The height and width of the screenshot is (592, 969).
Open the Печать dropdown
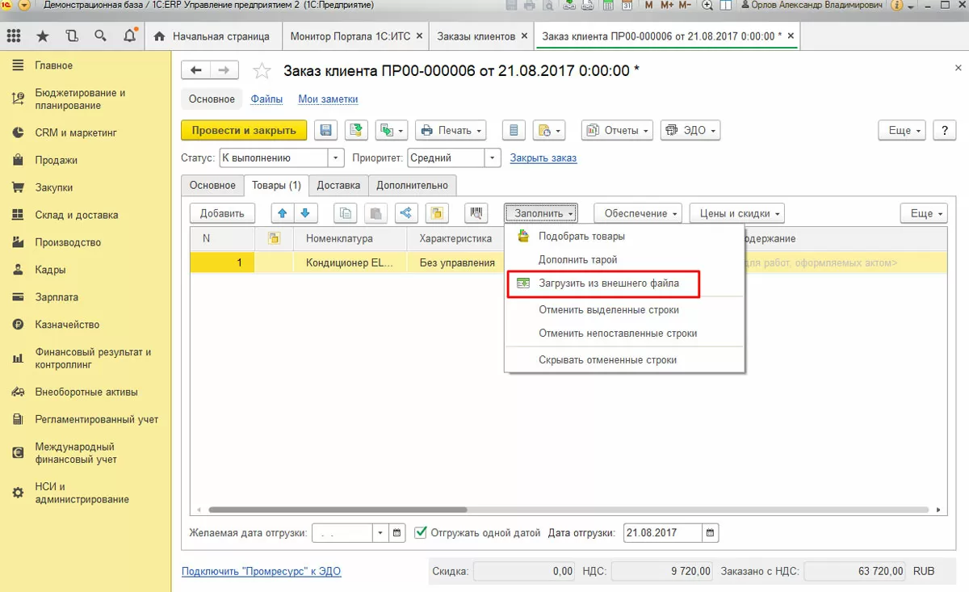coord(451,130)
